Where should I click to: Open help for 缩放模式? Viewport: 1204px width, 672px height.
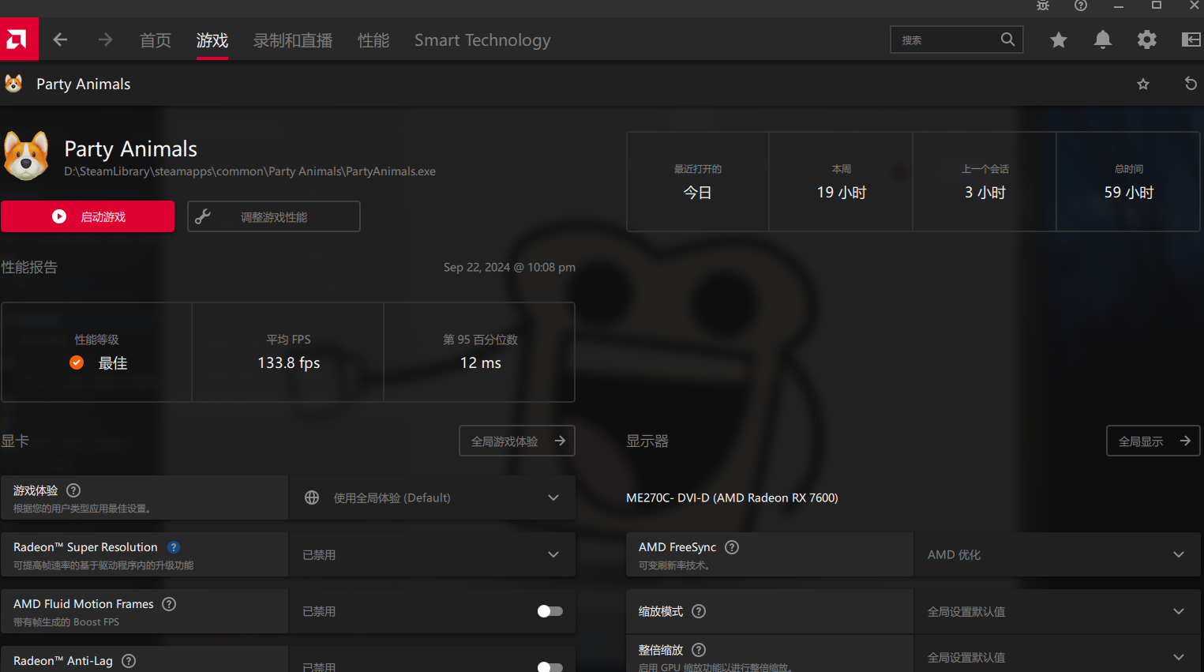coord(699,611)
